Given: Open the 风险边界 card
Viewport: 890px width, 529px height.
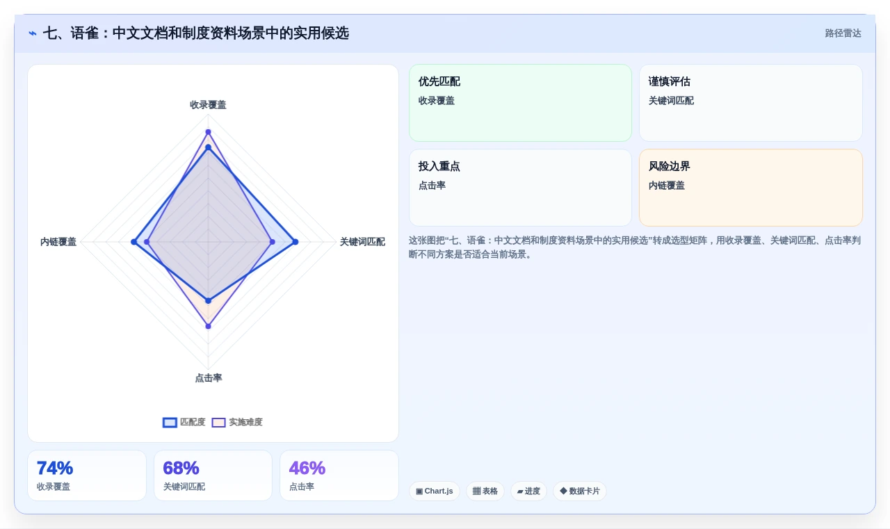Looking at the screenshot, I should tap(751, 188).
